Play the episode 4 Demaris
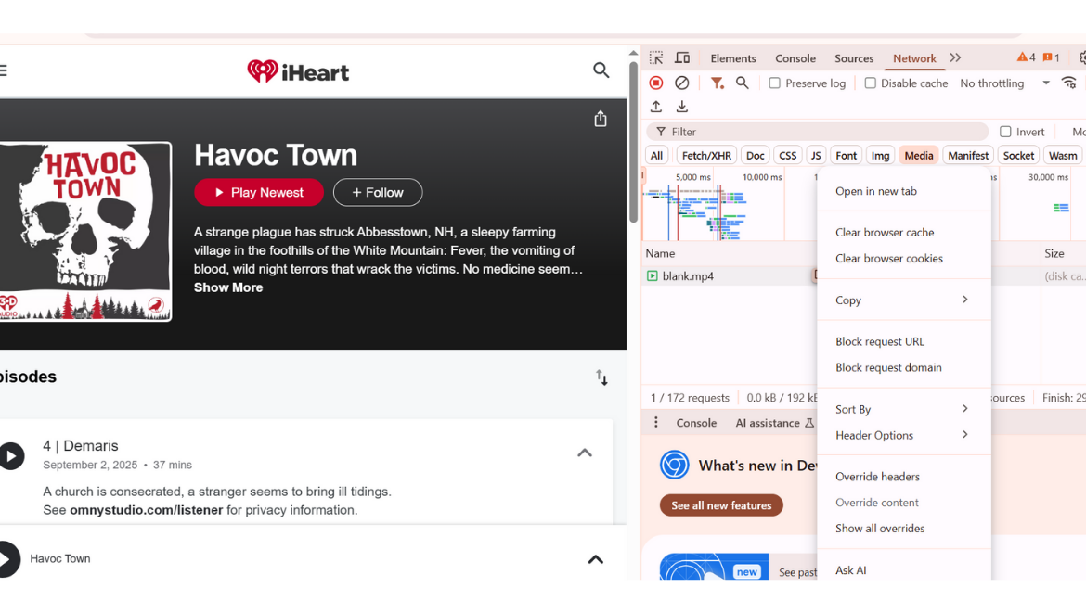1086x613 pixels. click(11, 456)
